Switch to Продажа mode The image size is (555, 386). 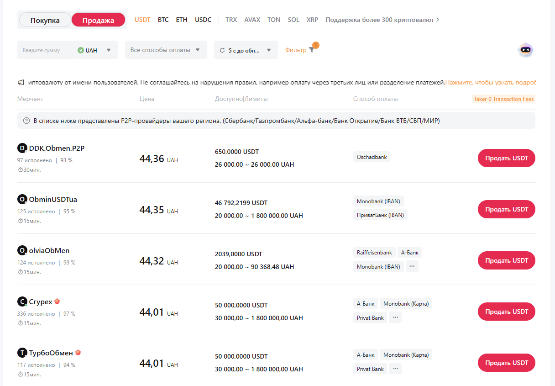pos(98,20)
